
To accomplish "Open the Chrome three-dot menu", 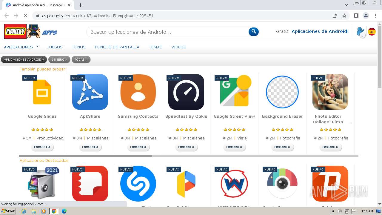I will pos(375,16).
